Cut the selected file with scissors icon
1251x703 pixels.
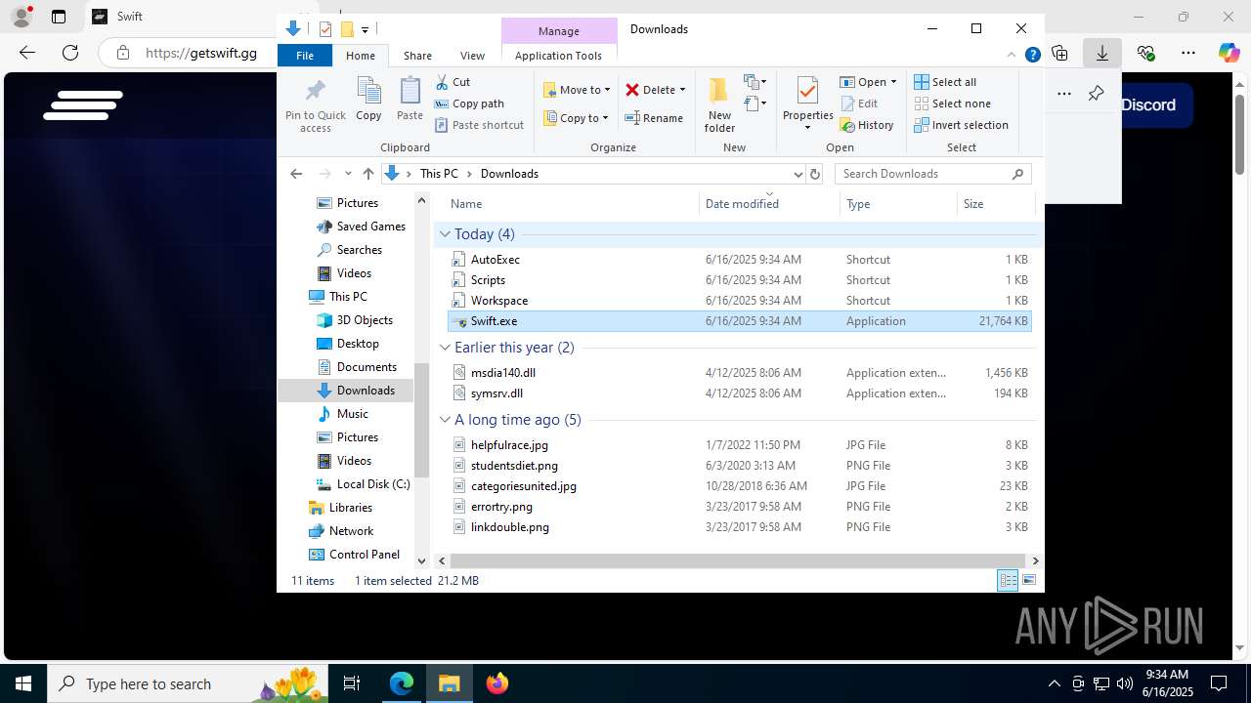tap(453, 82)
